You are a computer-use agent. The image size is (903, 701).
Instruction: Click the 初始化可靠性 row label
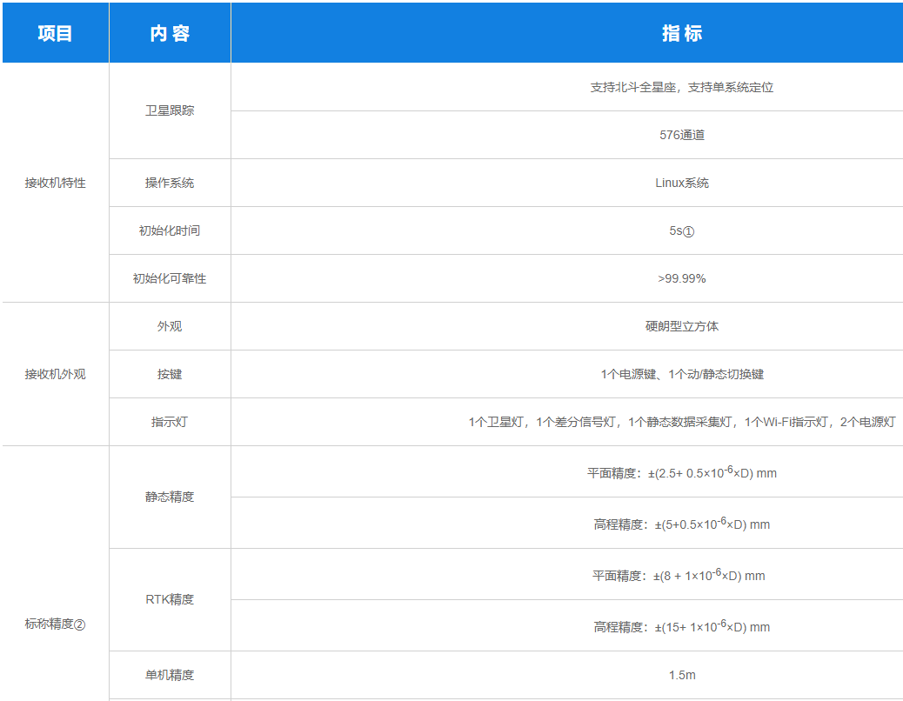(x=170, y=278)
